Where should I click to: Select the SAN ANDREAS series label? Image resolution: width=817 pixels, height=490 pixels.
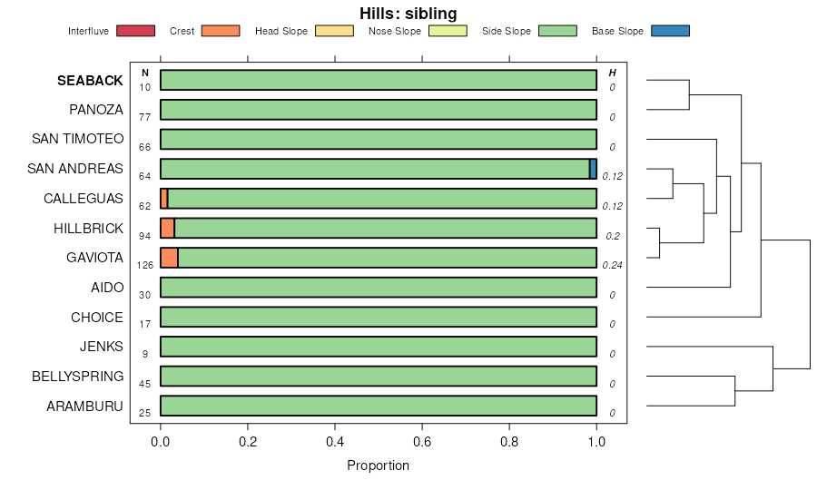click(75, 169)
